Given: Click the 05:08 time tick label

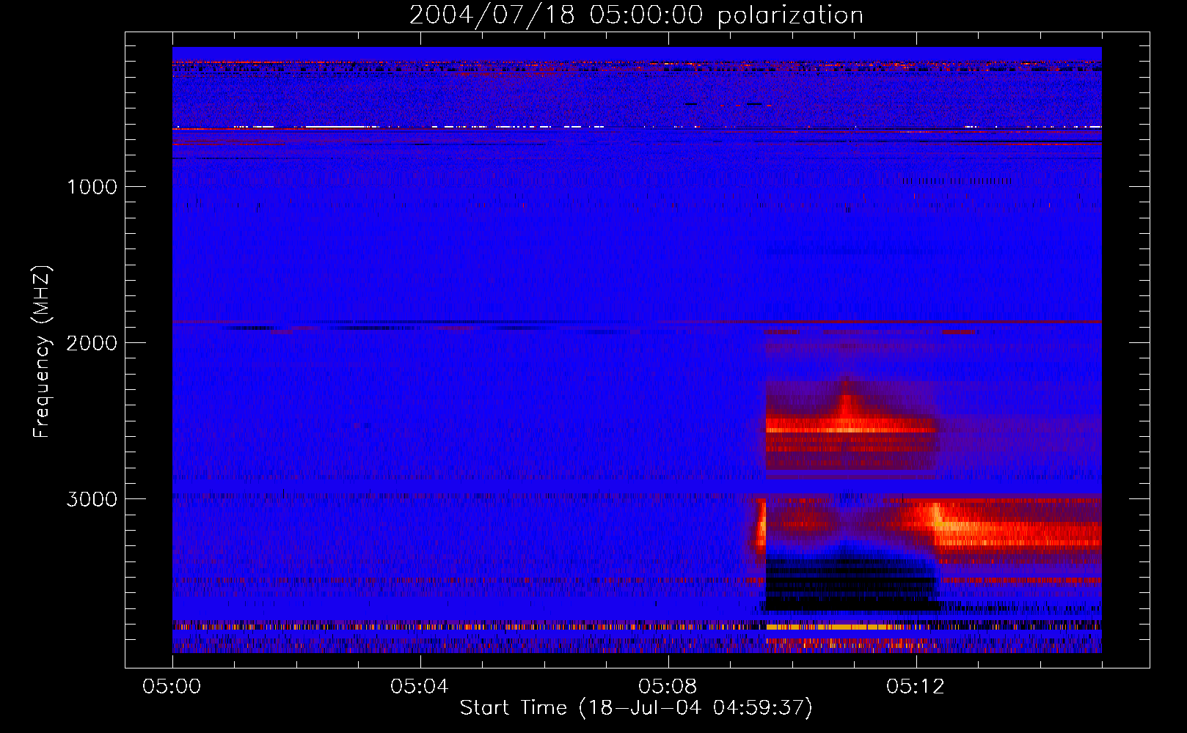Looking at the screenshot, I should (668, 687).
